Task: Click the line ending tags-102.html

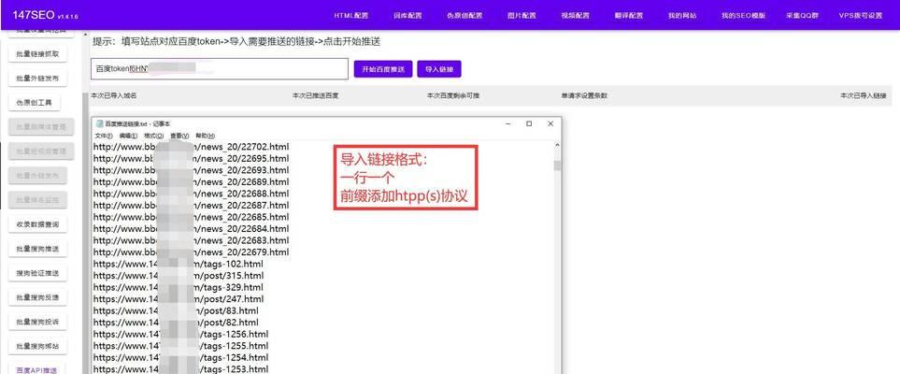Action: point(179,264)
